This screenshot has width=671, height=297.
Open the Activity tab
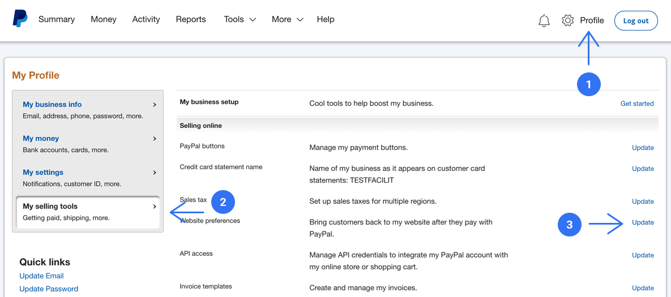[x=146, y=19]
